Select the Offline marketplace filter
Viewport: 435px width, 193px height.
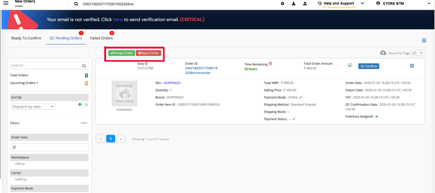(x=20, y=164)
